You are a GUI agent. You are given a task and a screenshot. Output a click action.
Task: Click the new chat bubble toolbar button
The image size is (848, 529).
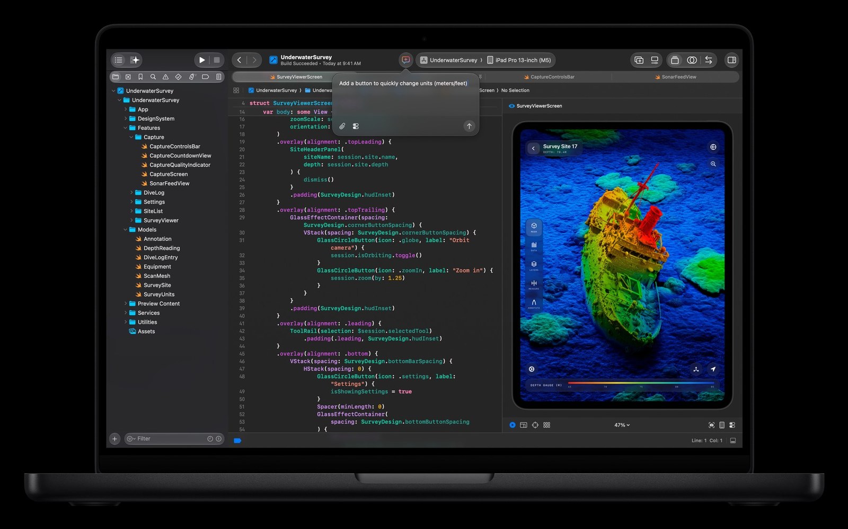coord(405,60)
